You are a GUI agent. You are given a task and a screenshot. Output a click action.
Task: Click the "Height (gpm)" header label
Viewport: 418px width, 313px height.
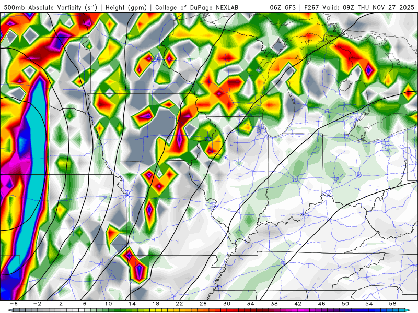pos(126,7)
